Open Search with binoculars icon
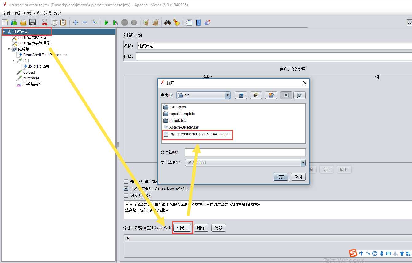412x263 pixels. coord(167,22)
